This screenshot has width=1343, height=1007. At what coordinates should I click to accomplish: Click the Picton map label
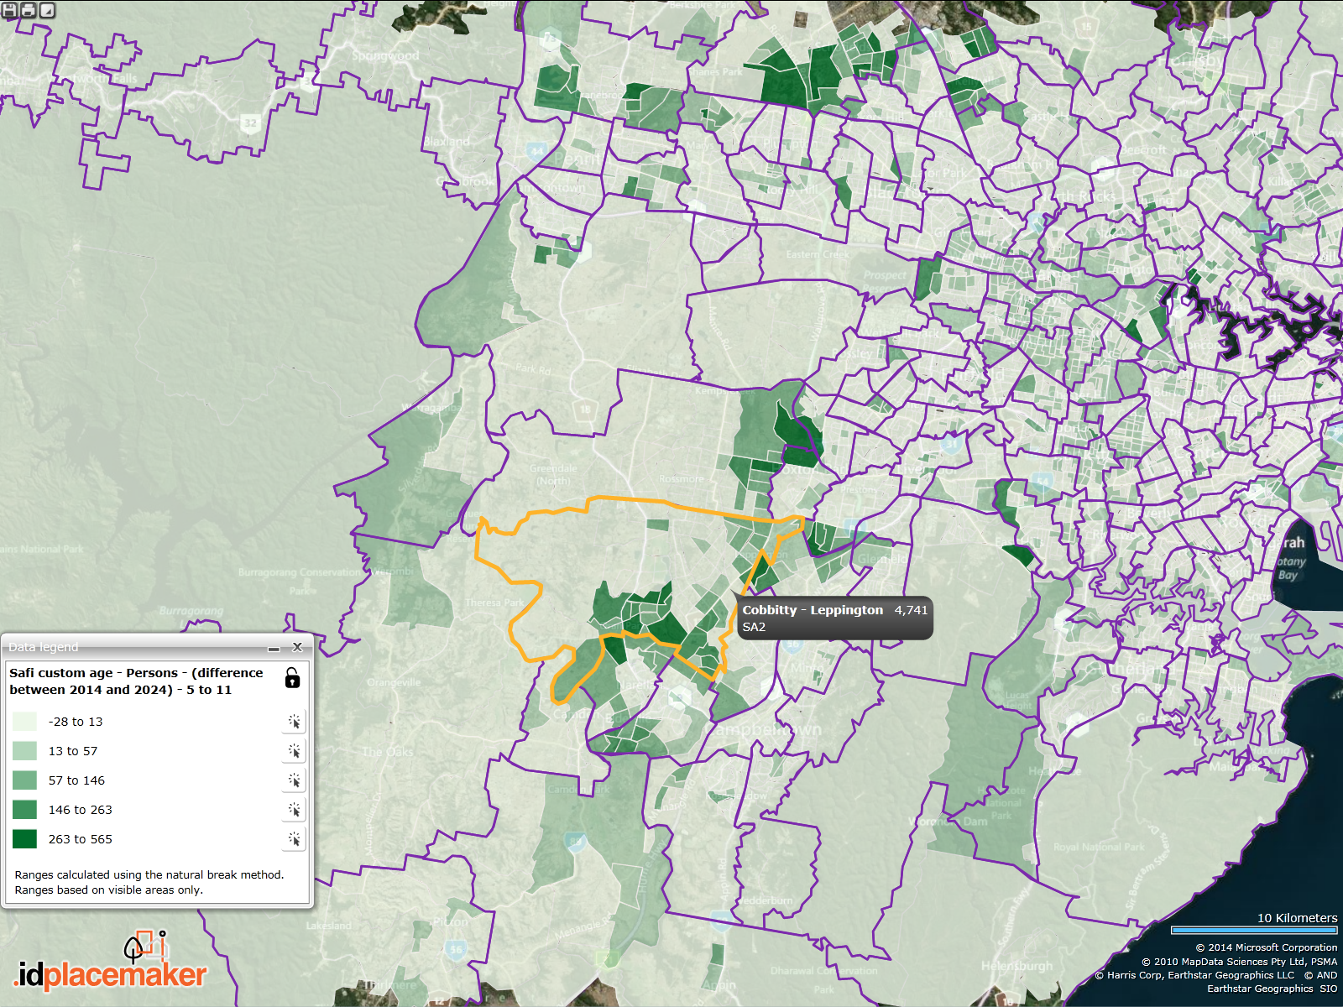(x=451, y=921)
